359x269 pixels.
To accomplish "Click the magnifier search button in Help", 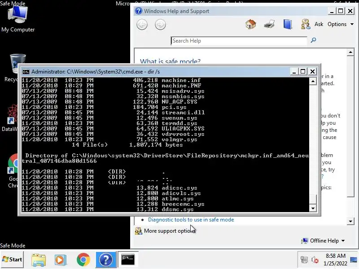I will pos(313,40).
